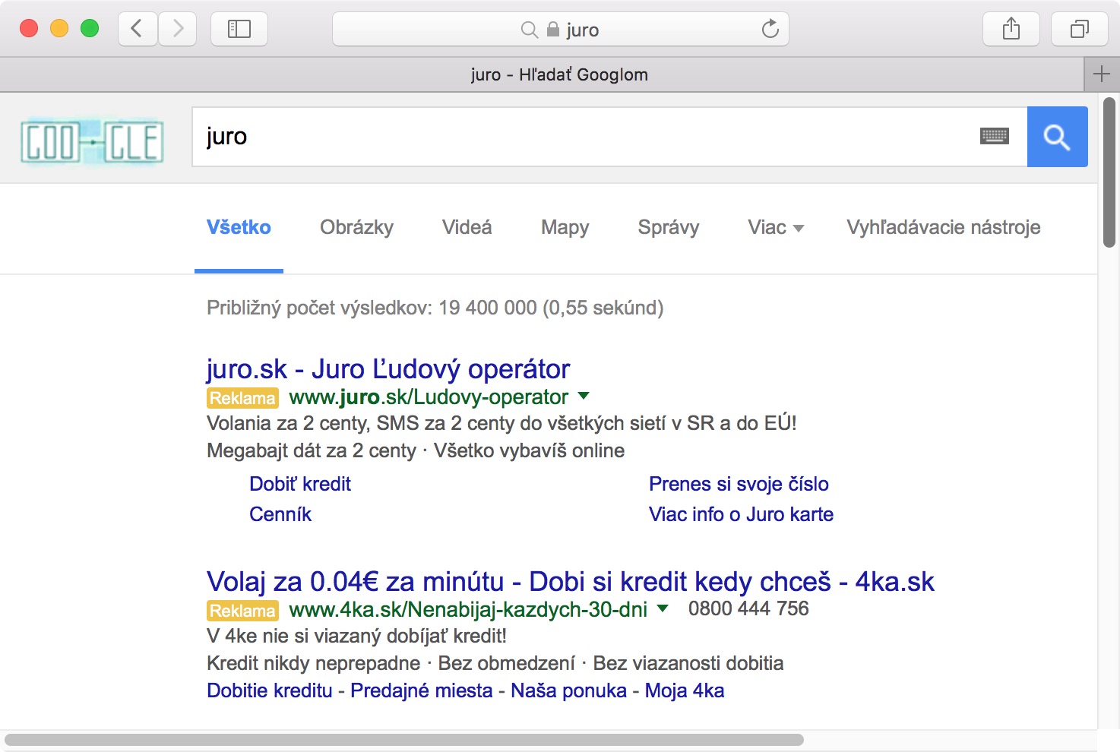Add a new tab with plus icon
The width and height of the screenshot is (1120, 752).
coord(1101,74)
